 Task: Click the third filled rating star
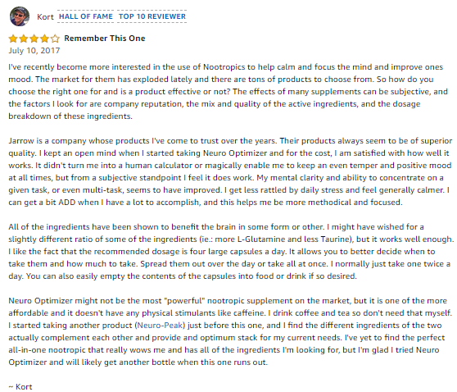tap(34, 39)
